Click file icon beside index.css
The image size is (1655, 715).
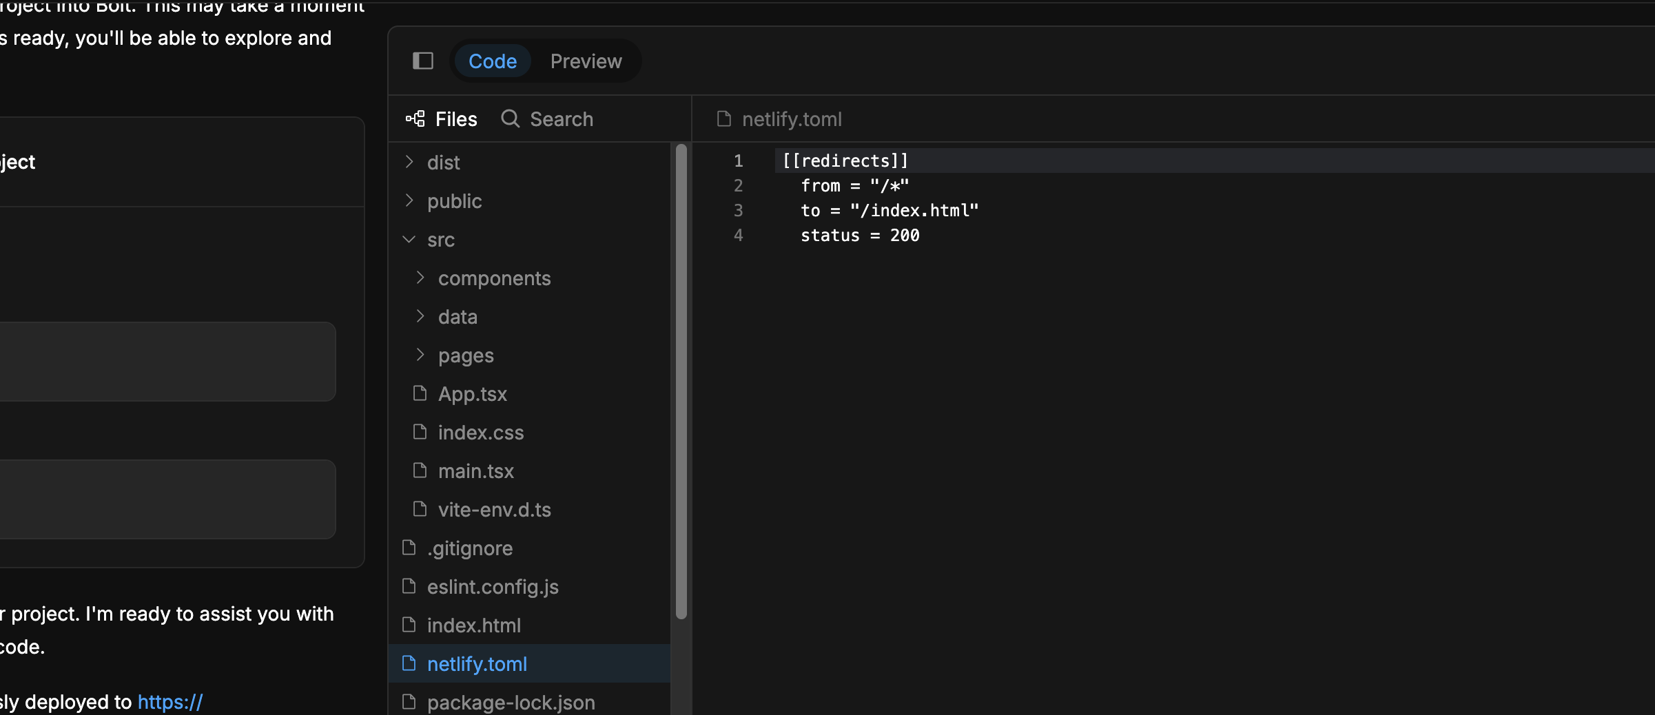point(420,432)
